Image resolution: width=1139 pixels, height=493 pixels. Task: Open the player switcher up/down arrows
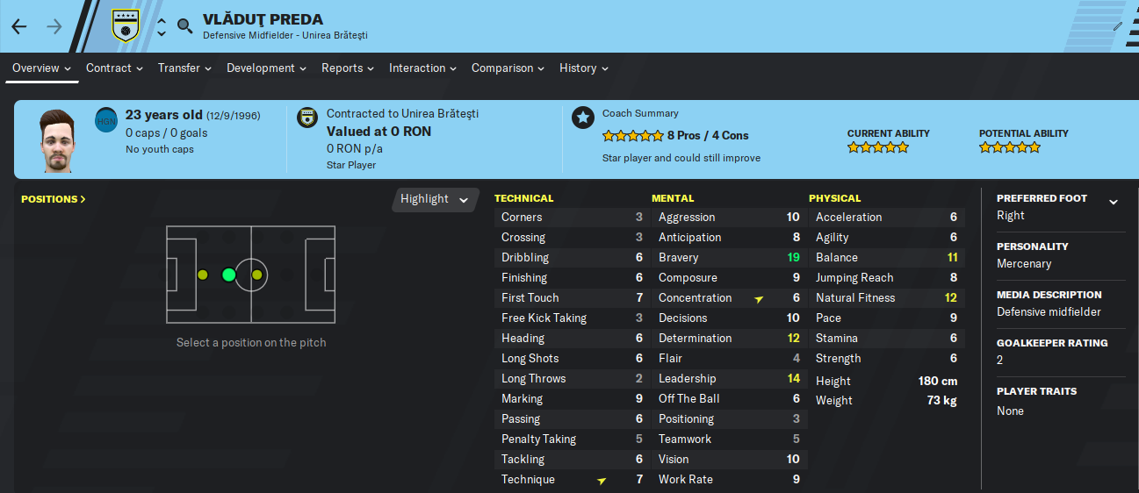[162, 26]
